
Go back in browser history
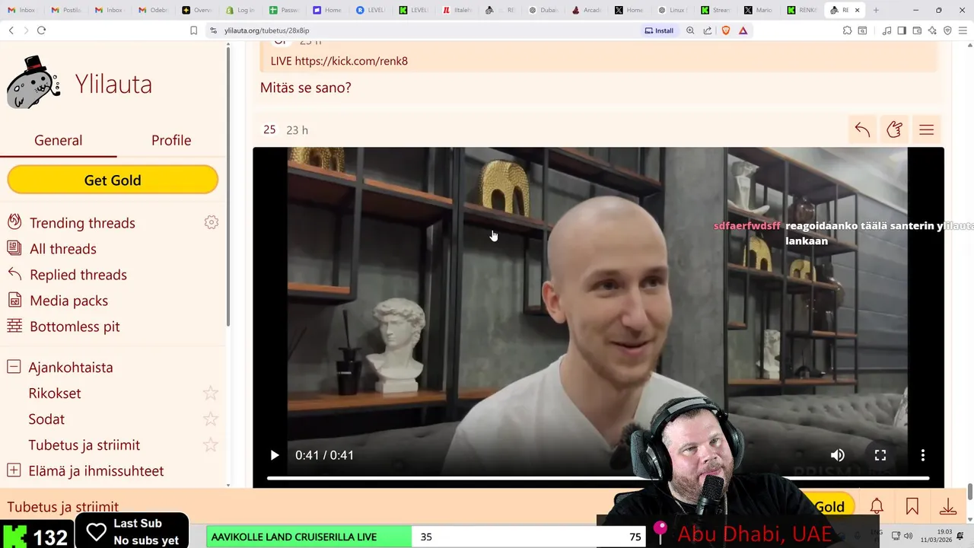click(11, 30)
